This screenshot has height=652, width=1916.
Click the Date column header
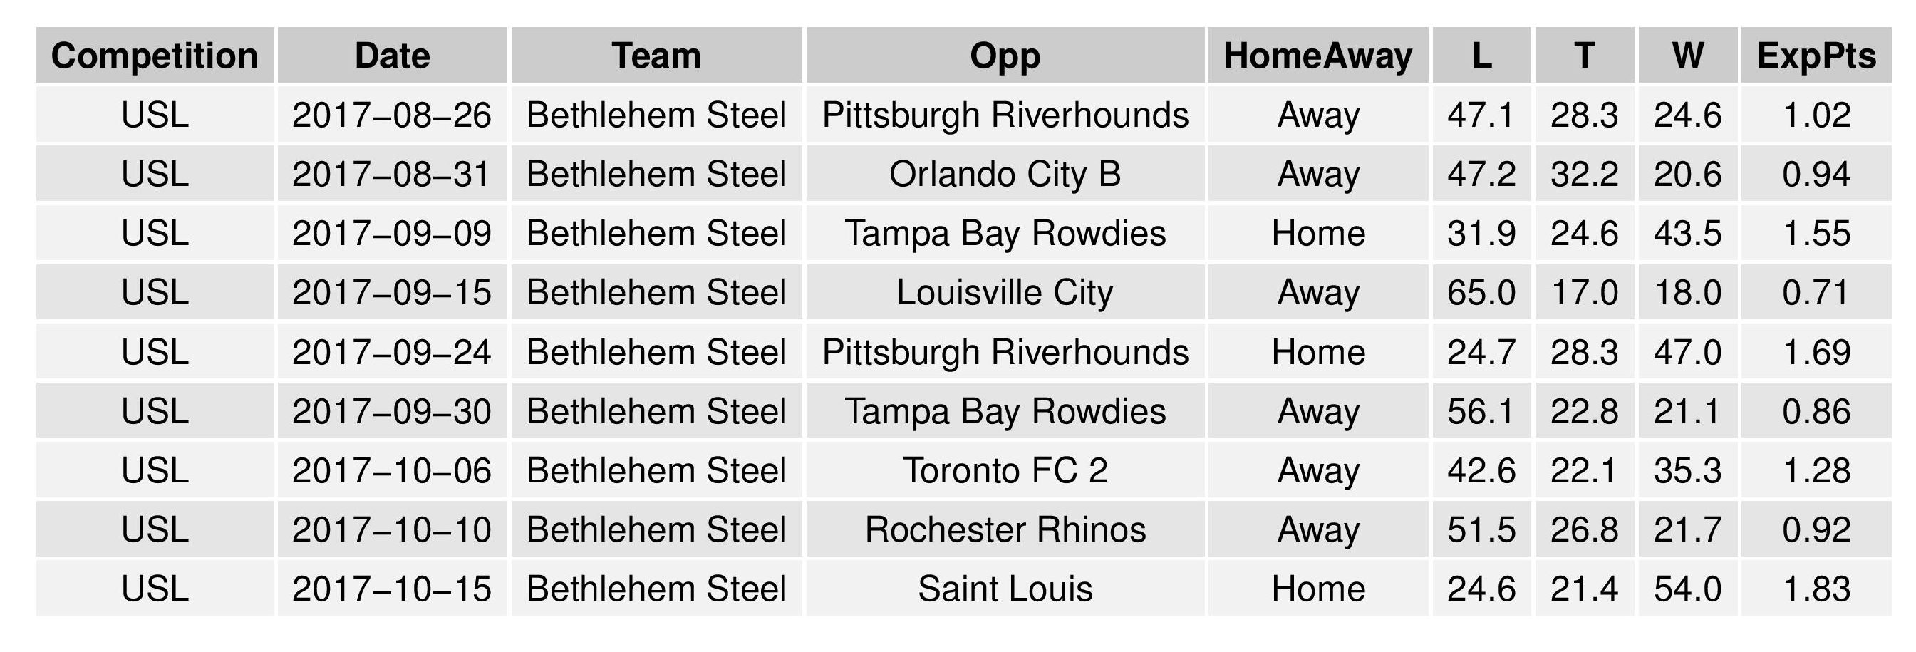click(x=392, y=56)
